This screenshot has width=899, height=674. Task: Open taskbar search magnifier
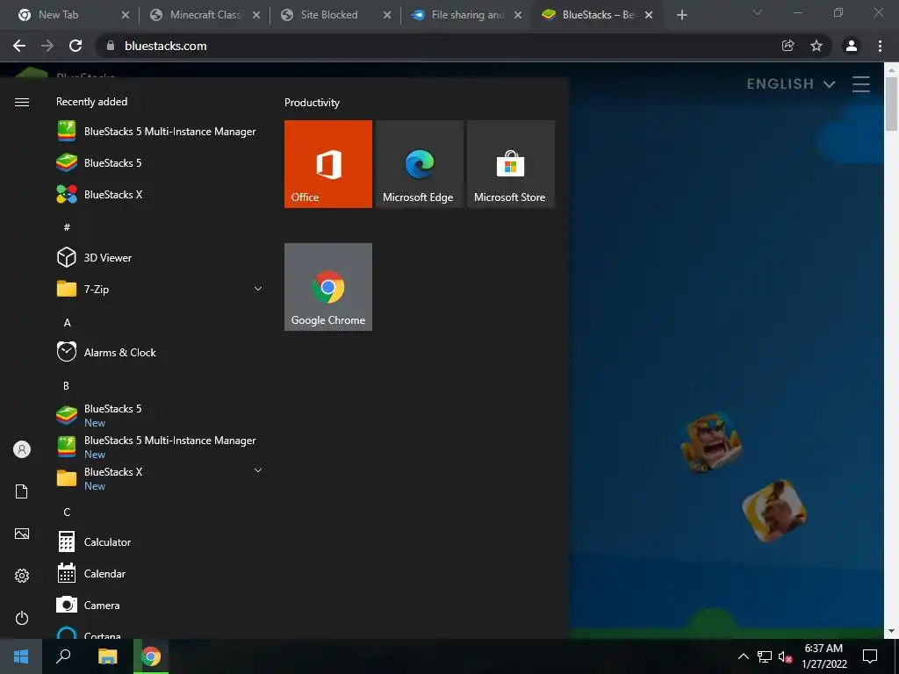click(63, 656)
